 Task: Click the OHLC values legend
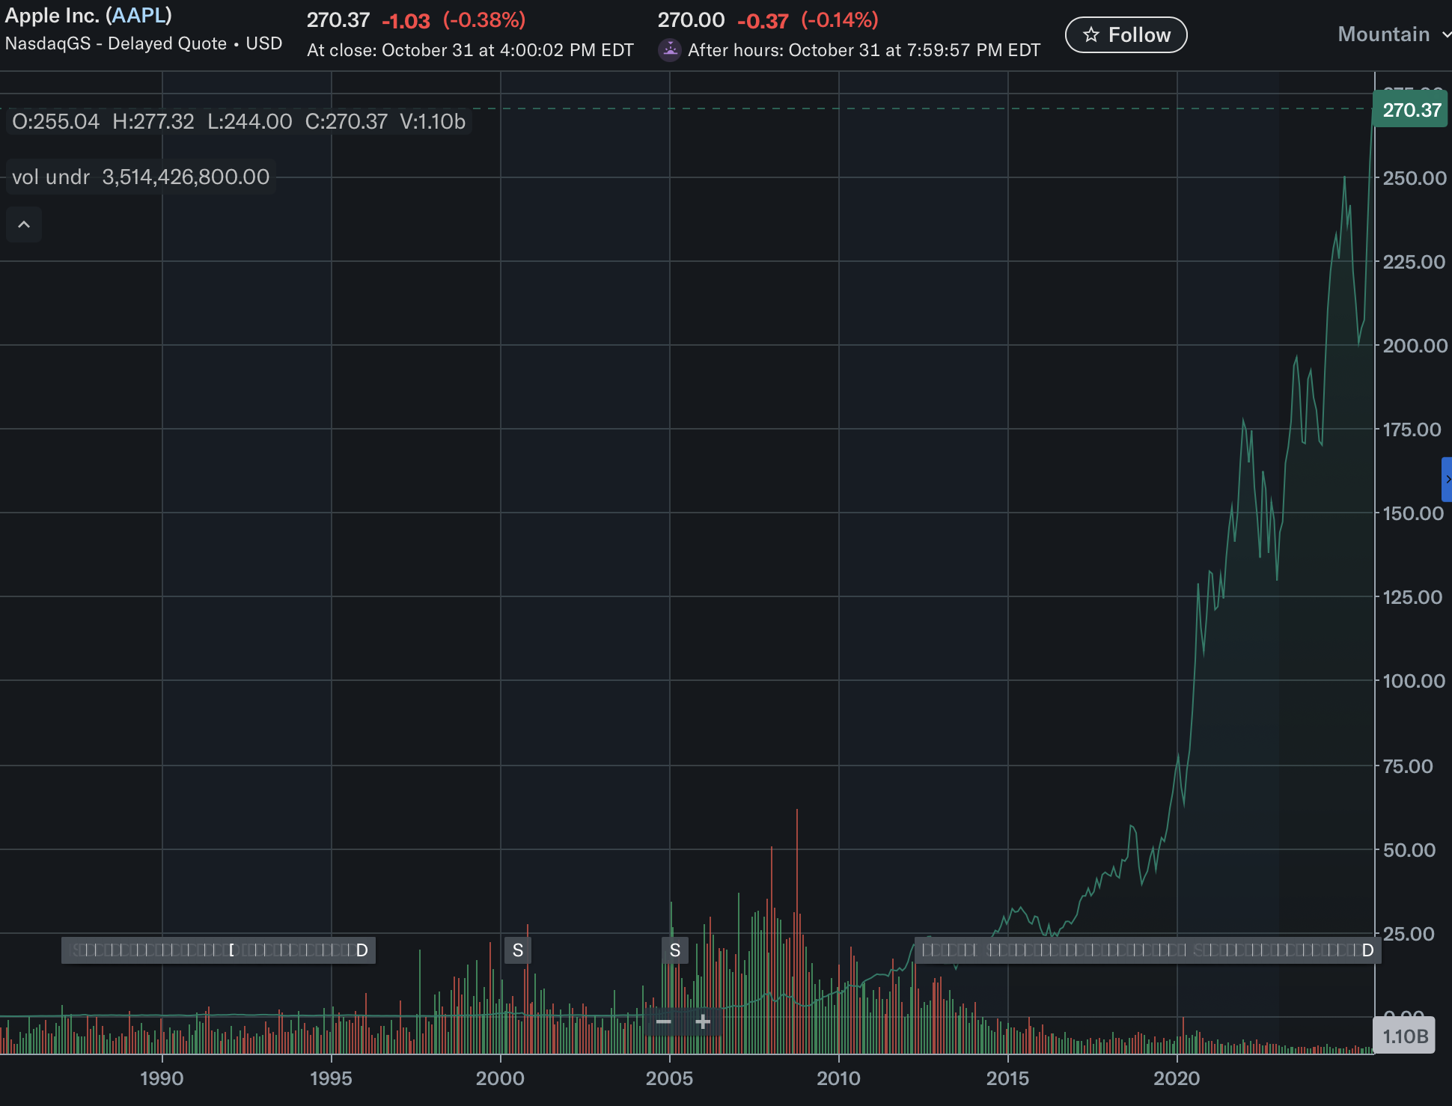click(x=238, y=121)
